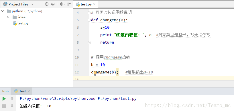Click line number 6 in the gutter
234x111 pixels.
(x=77, y=28)
